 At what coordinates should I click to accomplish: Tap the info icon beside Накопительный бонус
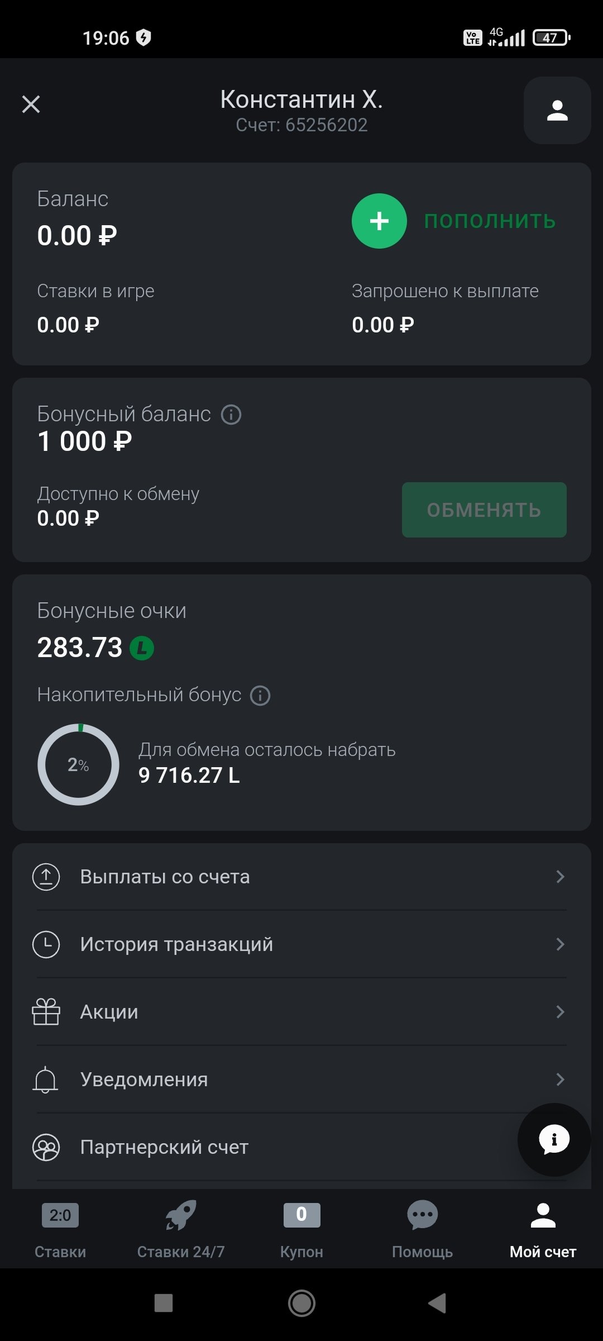coord(260,696)
